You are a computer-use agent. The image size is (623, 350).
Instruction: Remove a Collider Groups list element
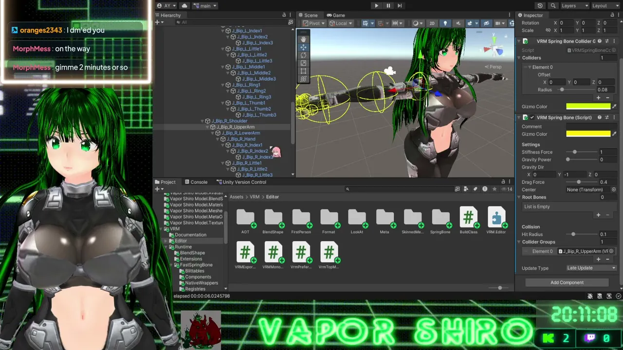click(607, 259)
